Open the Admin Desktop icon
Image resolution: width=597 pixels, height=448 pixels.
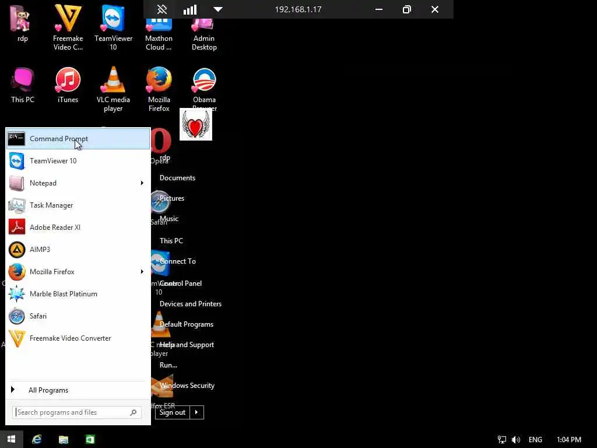(204, 34)
